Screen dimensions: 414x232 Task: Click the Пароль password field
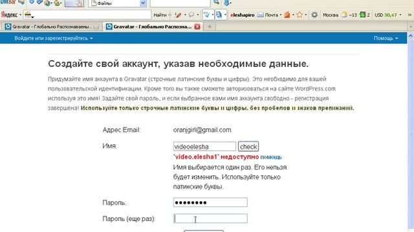point(210,202)
